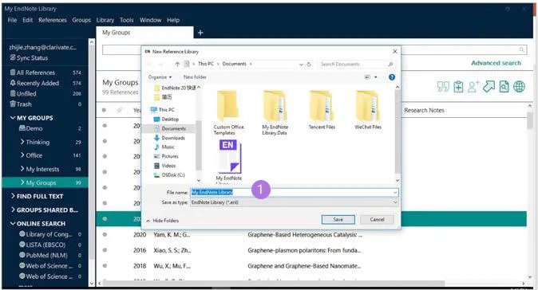Open the online search globe icon
Screen dimensions: 538x290
click(x=519, y=87)
